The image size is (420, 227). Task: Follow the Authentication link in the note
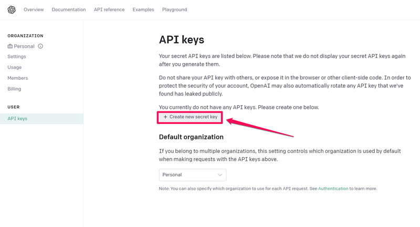(x=333, y=189)
